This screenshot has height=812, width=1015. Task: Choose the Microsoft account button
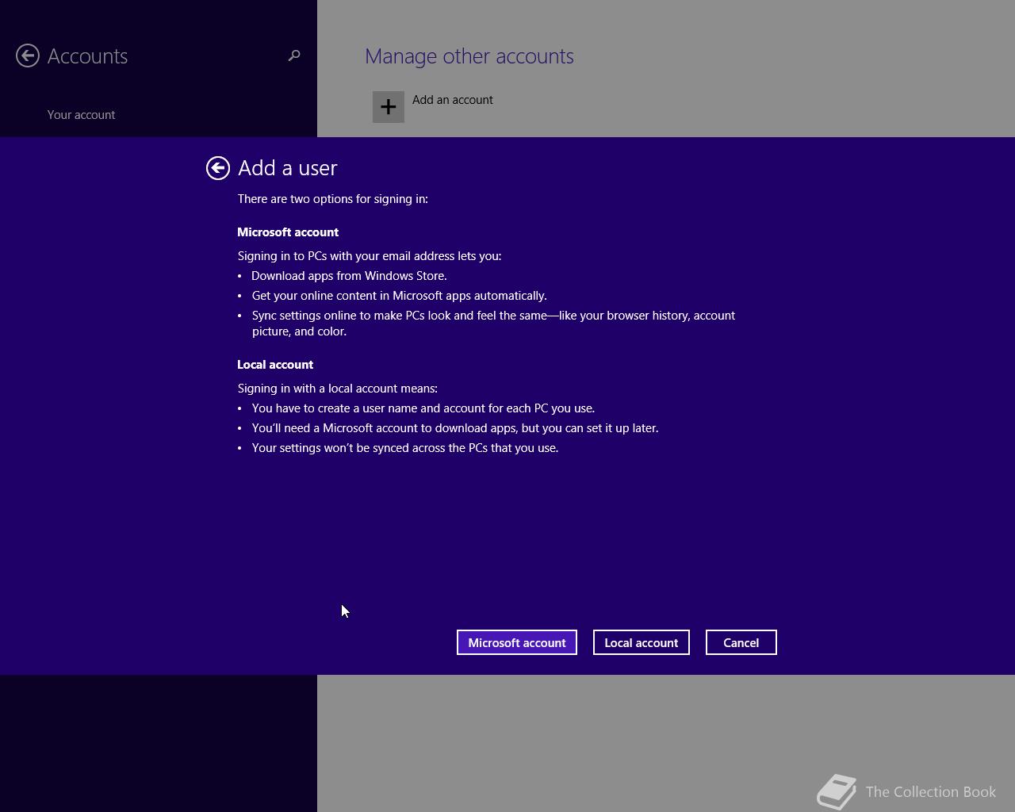[x=517, y=642]
